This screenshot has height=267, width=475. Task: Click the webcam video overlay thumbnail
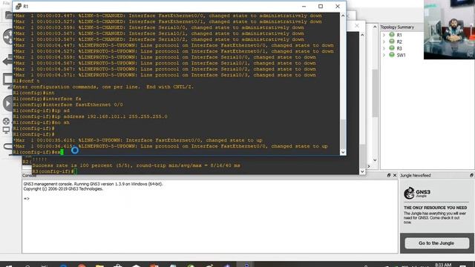pyautogui.click(x=449, y=30)
